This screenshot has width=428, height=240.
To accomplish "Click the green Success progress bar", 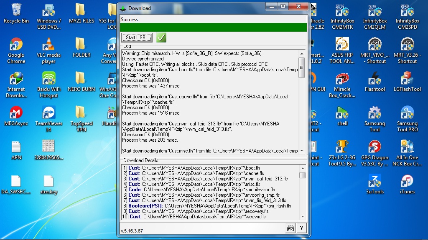I will pyautogui.click(x=213, y=27).
